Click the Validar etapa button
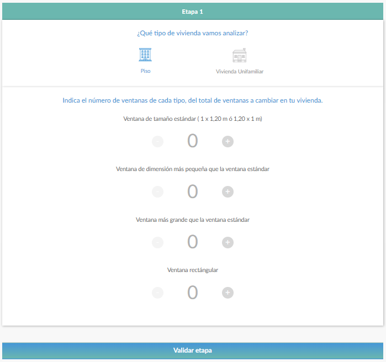The height and width of the screenshot is (362, 386). tap(193, 350)
